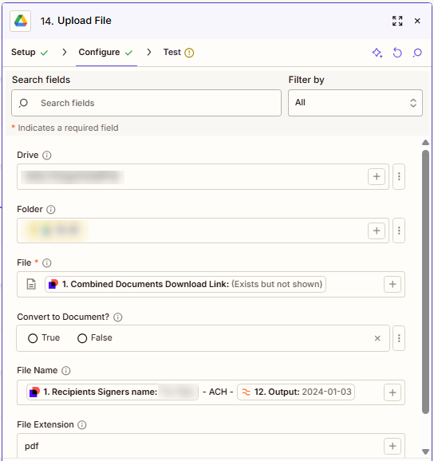Open the Folder field three-dot menu
The image size is (434, 461).
coord(399,230)
